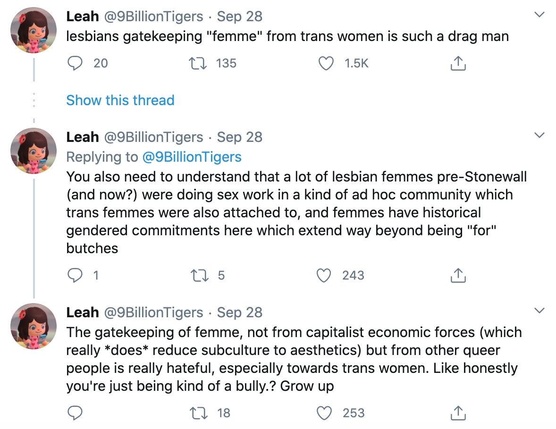Share the pre-Stonewall femmes tweet
Image resolution: width=556 pixels, height=429 pixels.
pyautogui.click(x=456, y=275)
